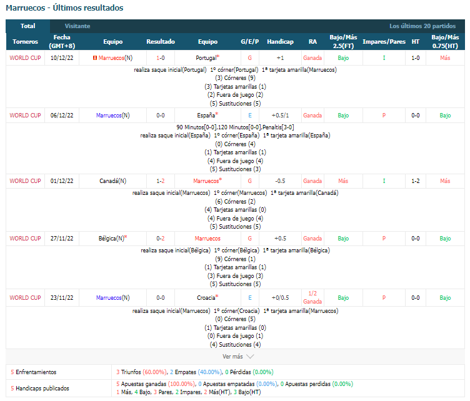Click the Penaltis[3-0] detail line

[x=278, y=127]
